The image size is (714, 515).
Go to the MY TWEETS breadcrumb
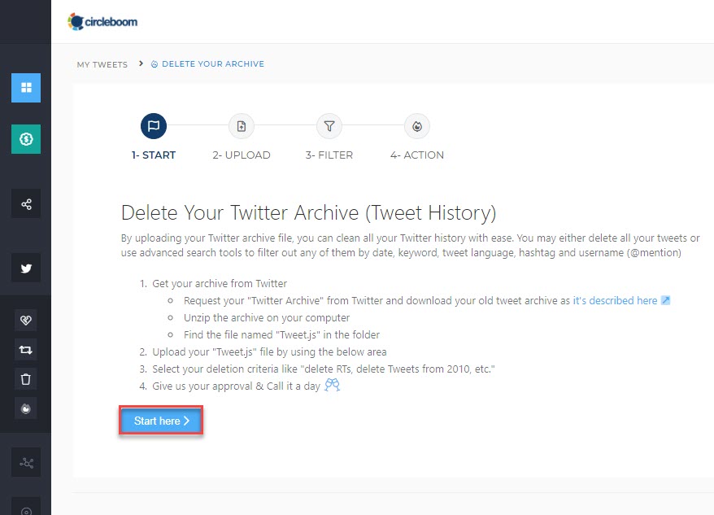[102, 64]
